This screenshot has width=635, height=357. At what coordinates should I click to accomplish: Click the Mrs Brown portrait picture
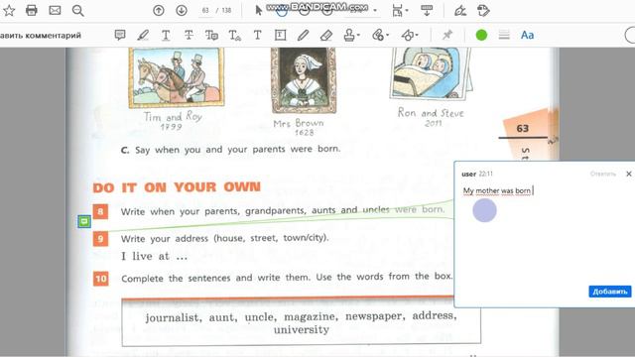pyautogui.click(x=304, y=80)
